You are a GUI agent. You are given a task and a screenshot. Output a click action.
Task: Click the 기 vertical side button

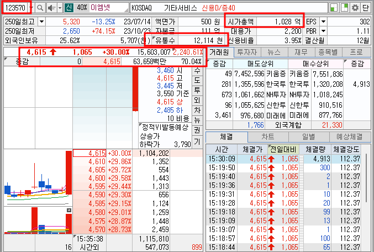coord(197,141)
